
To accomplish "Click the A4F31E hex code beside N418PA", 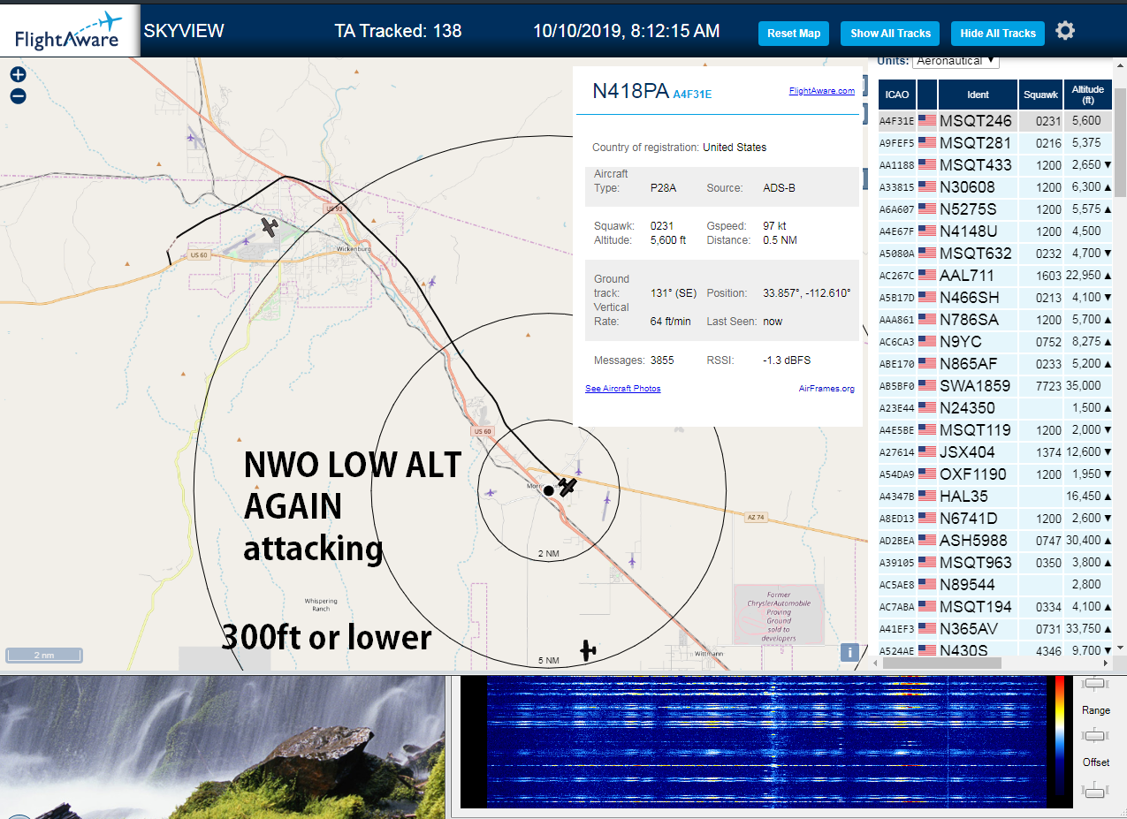I will [692, 94].
